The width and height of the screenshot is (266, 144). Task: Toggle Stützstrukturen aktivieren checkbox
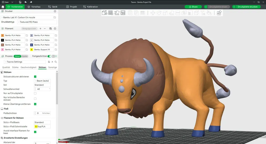coord(35,77)
